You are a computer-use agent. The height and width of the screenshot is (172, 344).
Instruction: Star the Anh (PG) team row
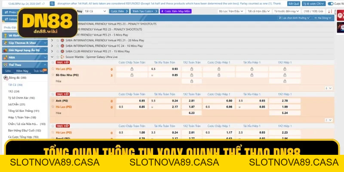point(52,101)
